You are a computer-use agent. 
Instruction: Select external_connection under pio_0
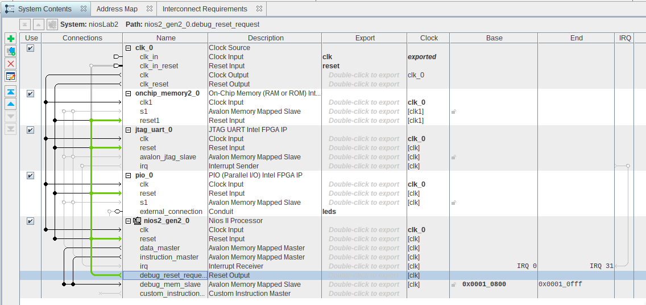pyautogui.click(x=171, y=212)
